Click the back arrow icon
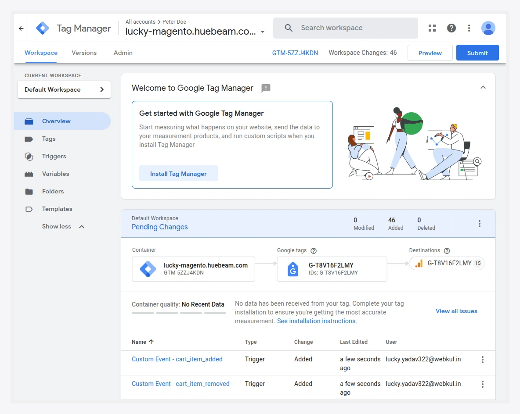Viewport: 520px width, 414px height. [x=21, y=29]
